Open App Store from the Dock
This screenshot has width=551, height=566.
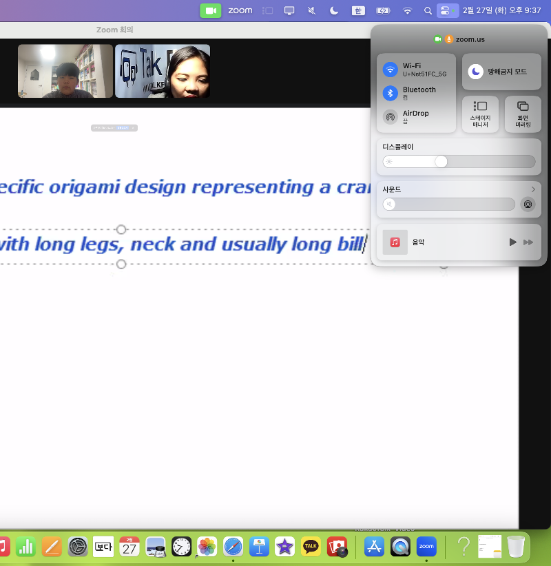374,547
